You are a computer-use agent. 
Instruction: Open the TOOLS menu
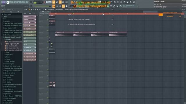(24, 2)
